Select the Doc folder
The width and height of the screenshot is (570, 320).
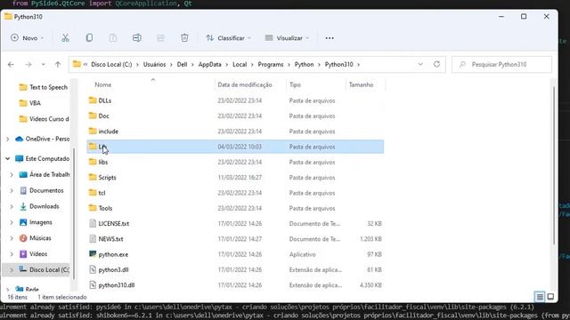tap(103, 116)
